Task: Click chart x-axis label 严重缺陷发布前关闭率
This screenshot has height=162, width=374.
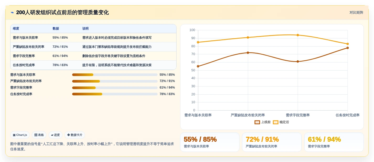Action: point(248,115)
